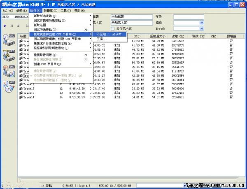Open the freedb dropdown

tap(201, 29)
